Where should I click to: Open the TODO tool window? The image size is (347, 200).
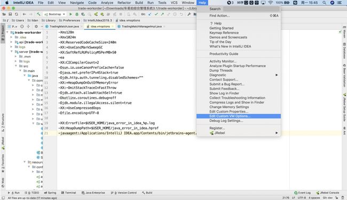(31, 193)
